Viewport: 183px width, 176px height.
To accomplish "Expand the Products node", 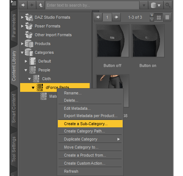I will (22, 44).
